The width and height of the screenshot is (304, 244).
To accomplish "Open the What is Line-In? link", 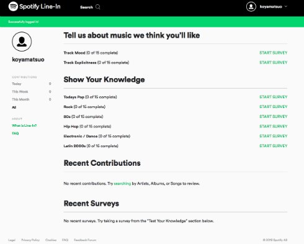I will tap(24, 125).
